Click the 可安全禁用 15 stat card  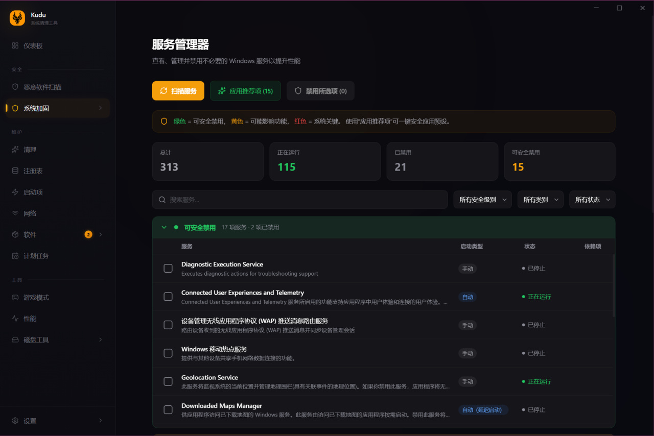[x=560, y=161]
